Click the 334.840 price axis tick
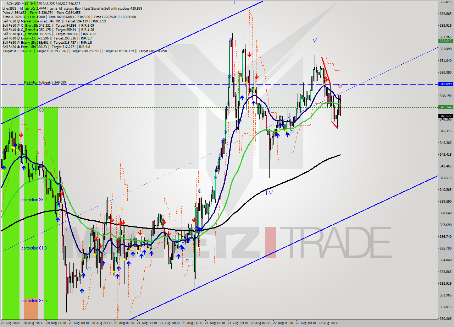Image resolution: width=454 pixels, height=327 pixels. [445, 260]
